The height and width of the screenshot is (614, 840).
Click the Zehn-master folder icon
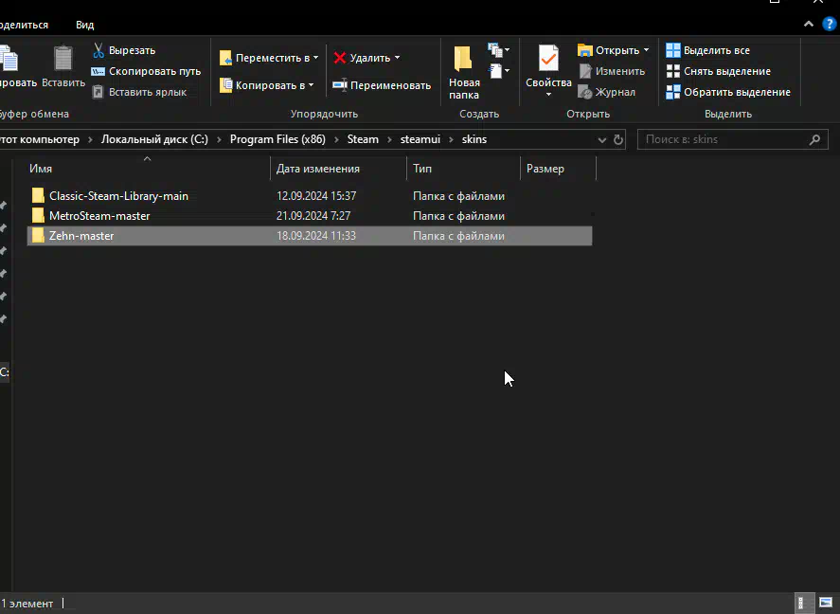38,235
